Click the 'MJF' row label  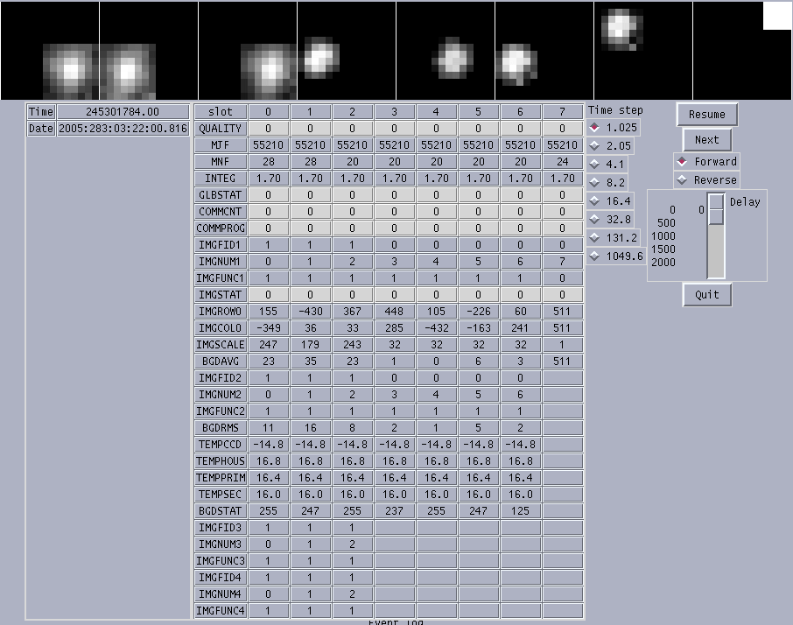click(221, 145)
